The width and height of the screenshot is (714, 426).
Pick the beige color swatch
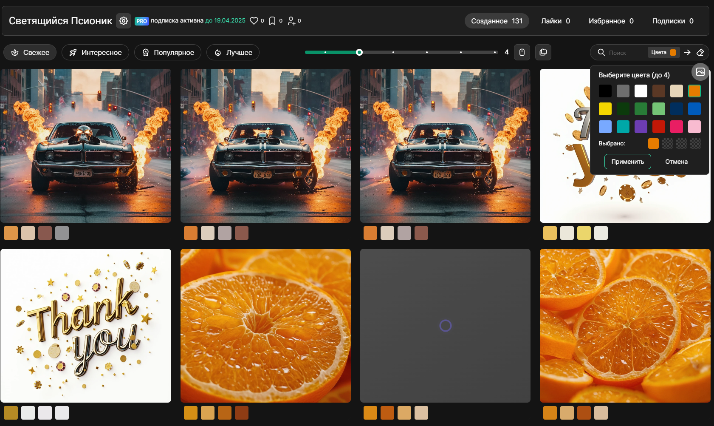[677, 91]
